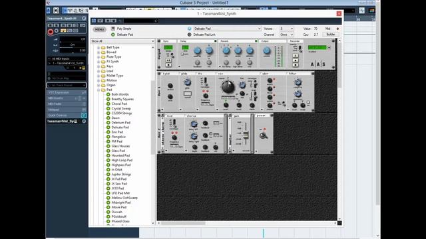This screenshot has width=426, height=239.
Task: Expand the Flute Type folder
Action: 99,57
